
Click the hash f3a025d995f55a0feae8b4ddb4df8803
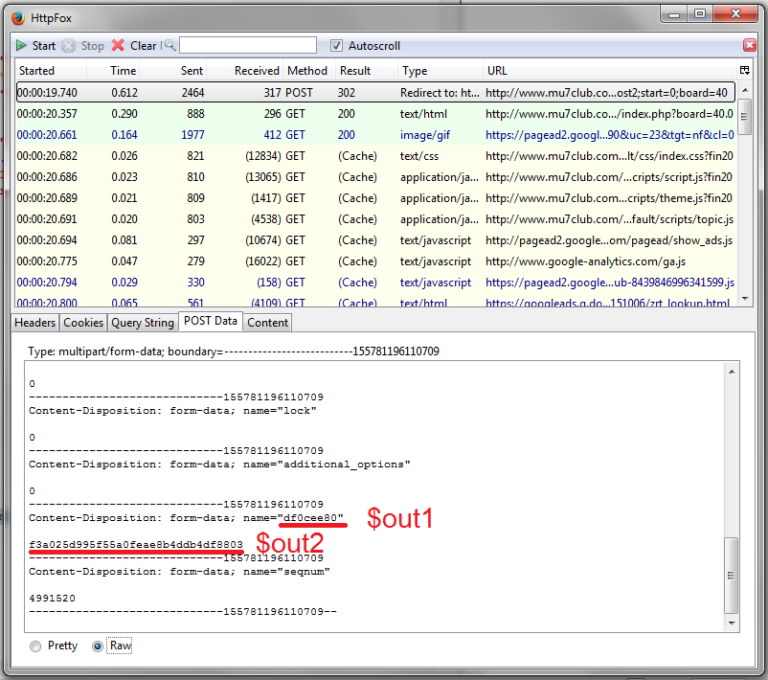[x=136, y=544]
